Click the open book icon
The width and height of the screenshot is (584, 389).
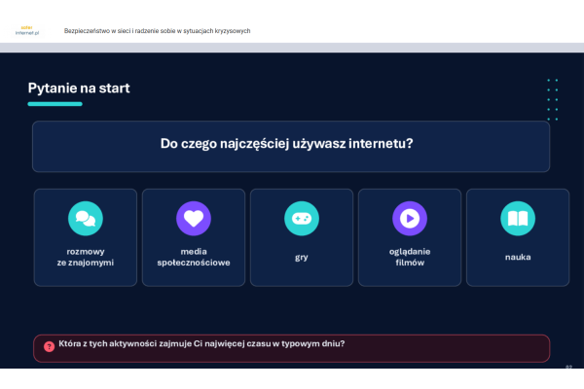(x=518, y=219)
